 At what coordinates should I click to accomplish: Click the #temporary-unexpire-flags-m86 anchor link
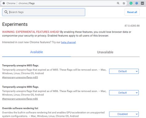[x=20, y=99]
